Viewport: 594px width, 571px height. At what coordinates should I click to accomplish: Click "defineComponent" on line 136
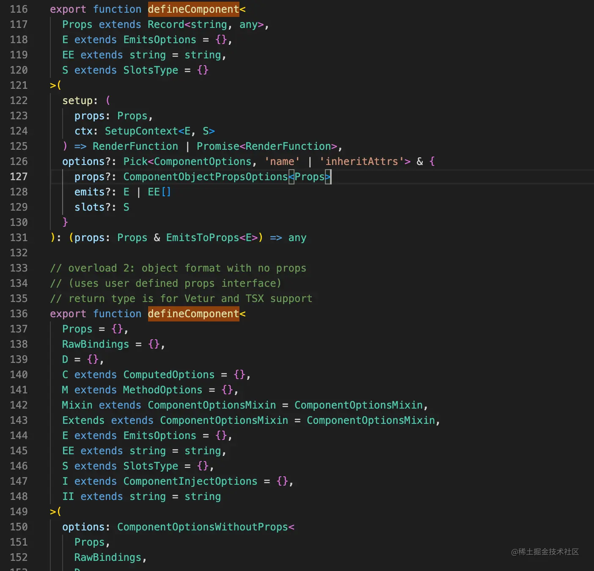pyautogui.click(x=193, y=314)
